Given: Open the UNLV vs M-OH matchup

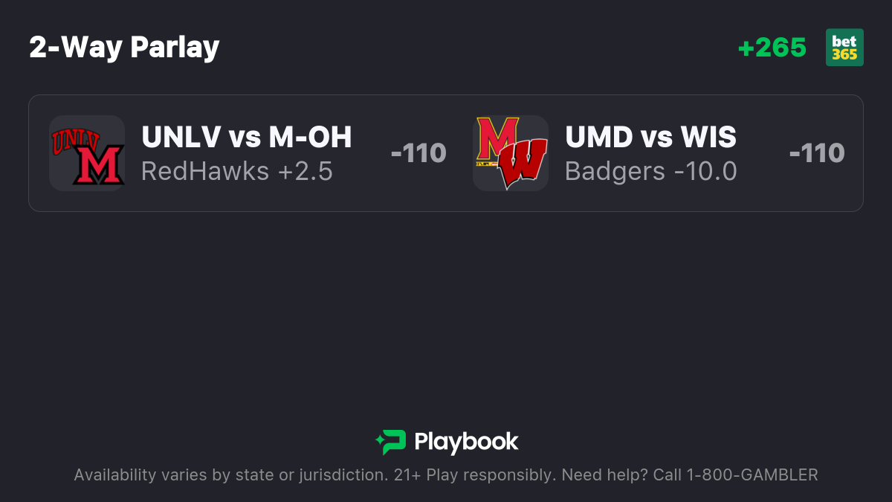Looking at the screenshot, I should [x=247, y=137].
